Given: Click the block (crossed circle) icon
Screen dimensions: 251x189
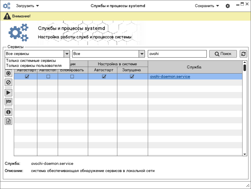Looking at the screenshot, I should tap(8, 83).
